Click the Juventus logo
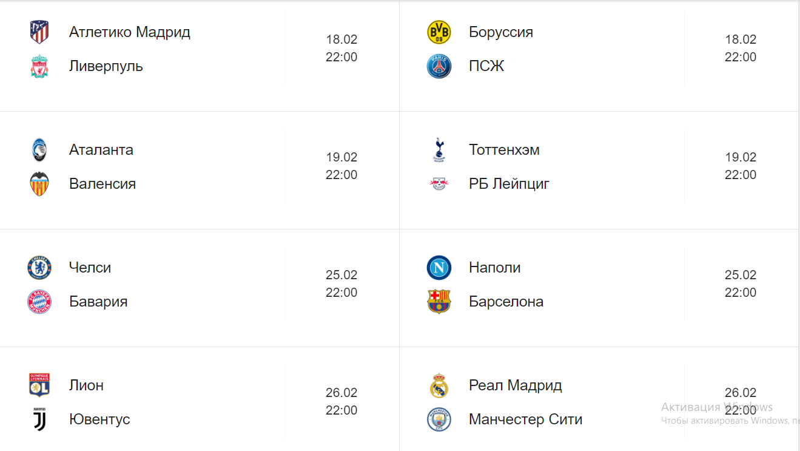Screen dimensions: 800x451 click(39, 419)
